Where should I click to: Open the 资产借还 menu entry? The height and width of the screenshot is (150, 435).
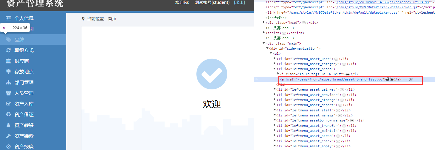tap(24, 114)
